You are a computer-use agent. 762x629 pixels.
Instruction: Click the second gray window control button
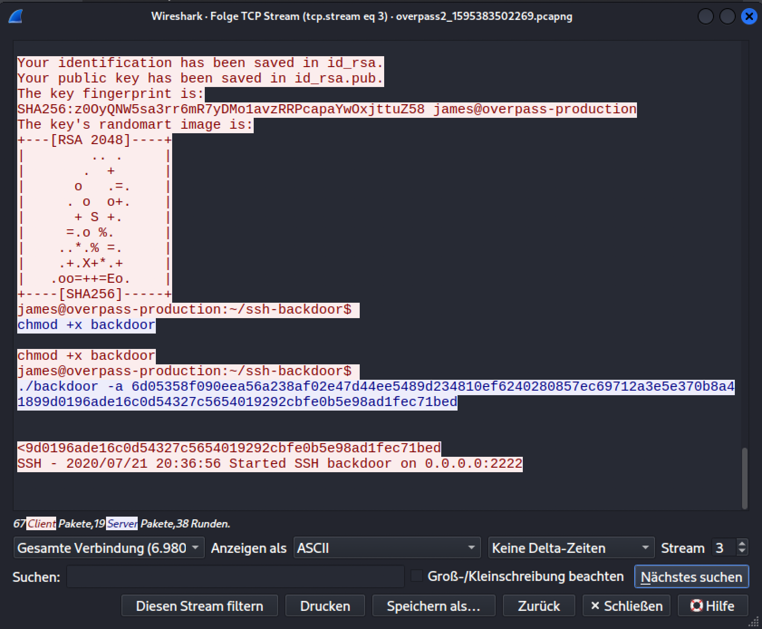pyautogui.click(x=728, y=17)
